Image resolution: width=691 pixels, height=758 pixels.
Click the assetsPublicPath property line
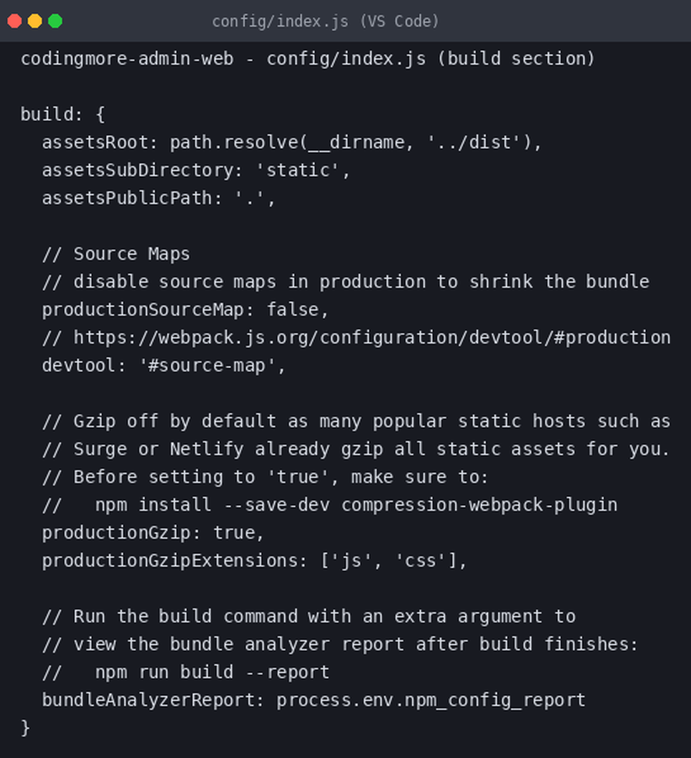point(158,198)
